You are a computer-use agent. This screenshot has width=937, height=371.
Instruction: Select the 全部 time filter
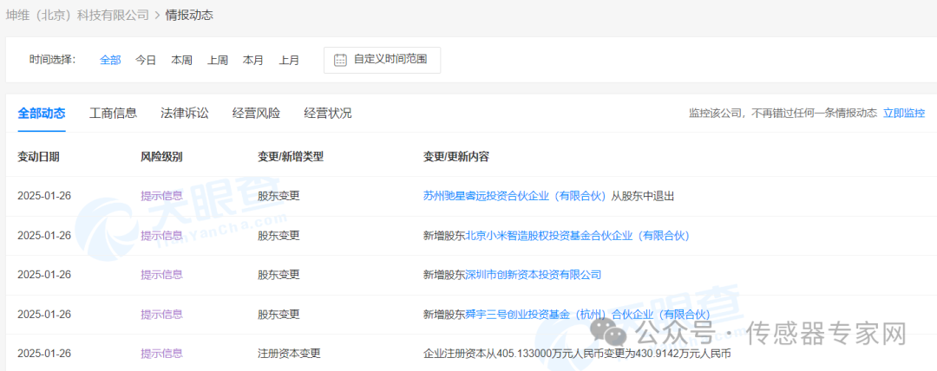pyautogui.click(x=110, y=60)
